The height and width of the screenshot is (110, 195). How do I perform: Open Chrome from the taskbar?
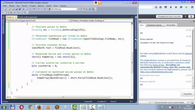(30, 107)
